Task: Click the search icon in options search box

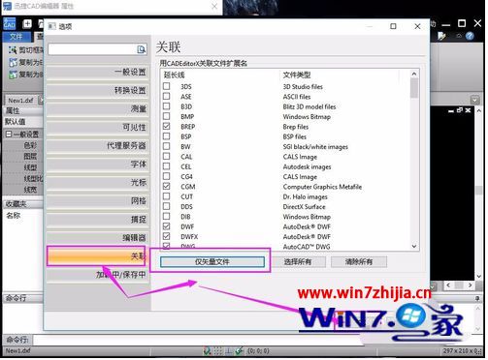Action: point(142,49)
